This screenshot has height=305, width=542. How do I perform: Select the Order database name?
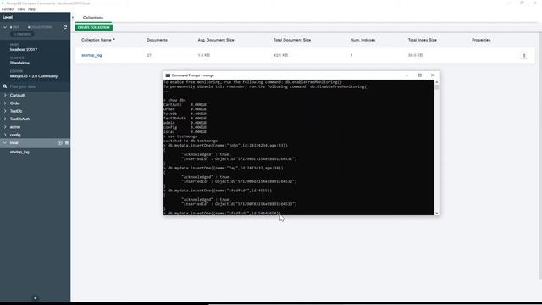15,103
